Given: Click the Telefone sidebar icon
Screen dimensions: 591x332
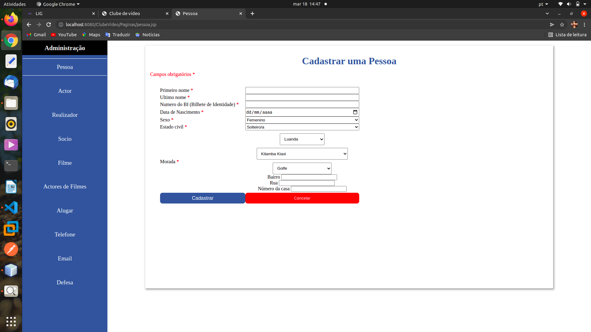Looking at the screenshot, I should point(65,234).
